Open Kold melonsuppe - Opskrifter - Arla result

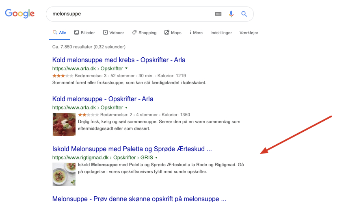click(x=103, y=99)
